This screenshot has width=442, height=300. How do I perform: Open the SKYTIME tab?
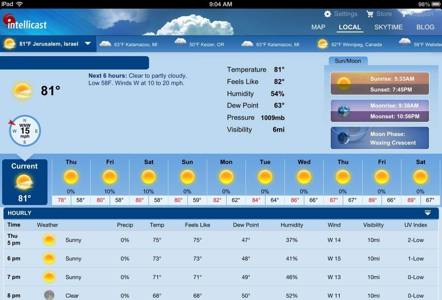[388, 27]
